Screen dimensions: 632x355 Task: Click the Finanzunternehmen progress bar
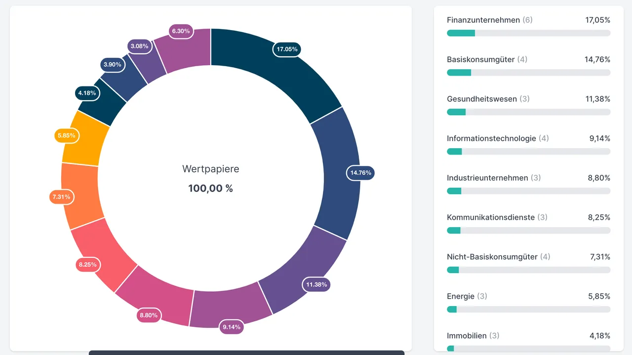[x=528, y=33]
